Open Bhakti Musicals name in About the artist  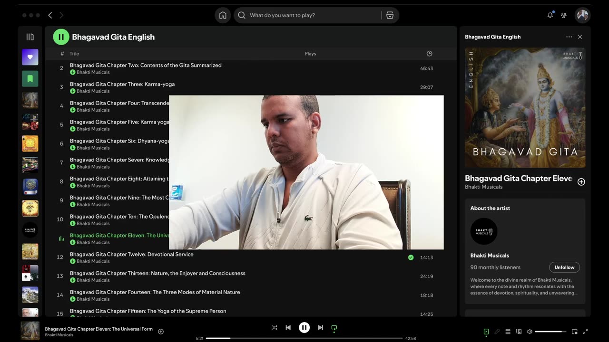point(490,256)
